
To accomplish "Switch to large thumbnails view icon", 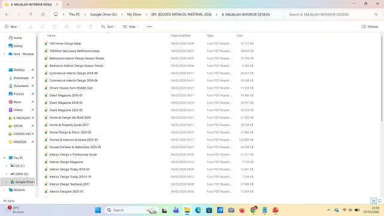I will point(380,201).
